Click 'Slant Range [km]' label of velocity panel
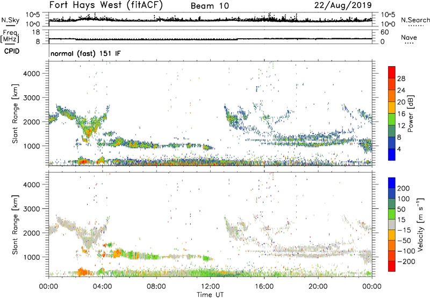The height and width of the screenshot is (298, 430). (15, 224)
